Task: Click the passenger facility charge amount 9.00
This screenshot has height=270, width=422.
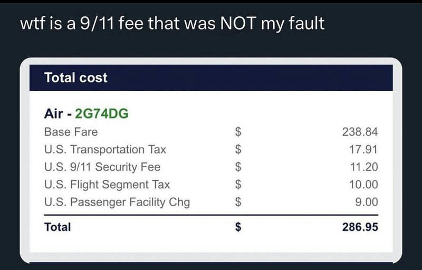Action: point(366,202)
